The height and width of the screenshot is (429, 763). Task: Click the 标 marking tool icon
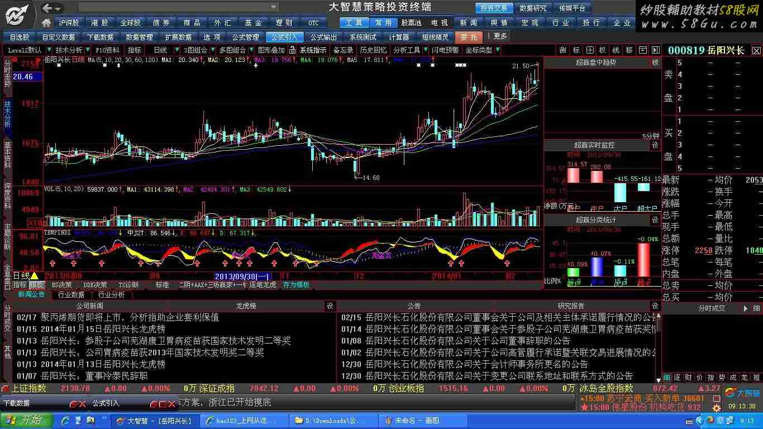pos(576,50)
